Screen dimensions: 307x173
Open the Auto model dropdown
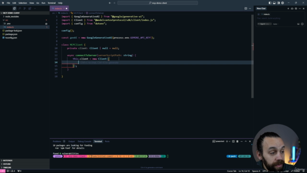(276, 24)
